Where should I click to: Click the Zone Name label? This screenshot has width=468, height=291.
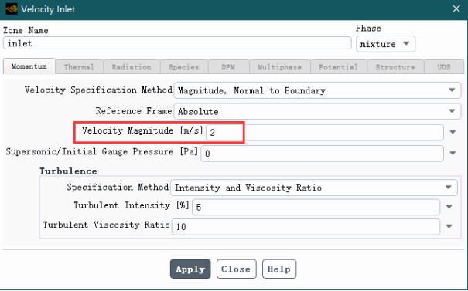26,30
